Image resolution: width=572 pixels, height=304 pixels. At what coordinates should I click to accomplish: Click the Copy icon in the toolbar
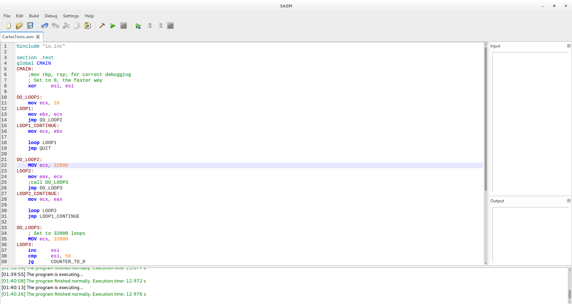(77, 26)
